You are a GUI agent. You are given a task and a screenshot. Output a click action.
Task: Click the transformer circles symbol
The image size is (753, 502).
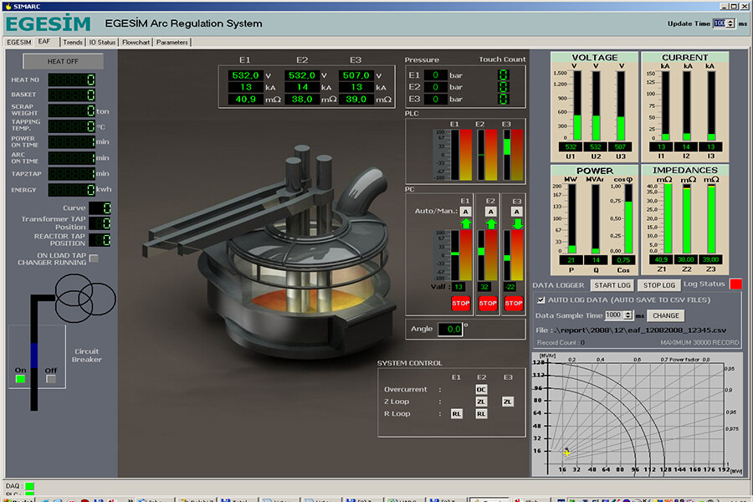pyautogui.click(x=85, y=299)
